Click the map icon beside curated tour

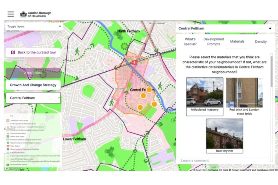(x=13, y=52)
